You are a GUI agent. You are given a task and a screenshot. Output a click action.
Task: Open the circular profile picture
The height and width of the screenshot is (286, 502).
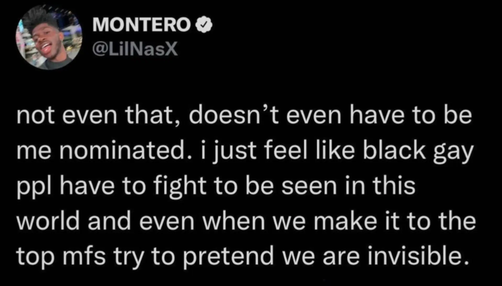[x=49, y=37]
